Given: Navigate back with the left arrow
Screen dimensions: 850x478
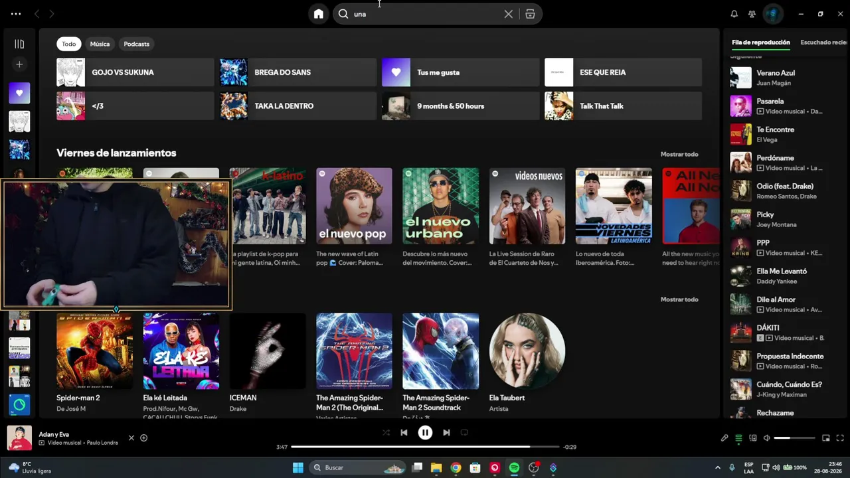Looking at the screenshot, I should (x=37, y=14).
